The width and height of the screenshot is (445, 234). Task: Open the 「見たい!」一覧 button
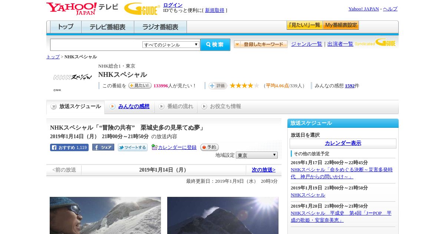click(x=304, y=25)
